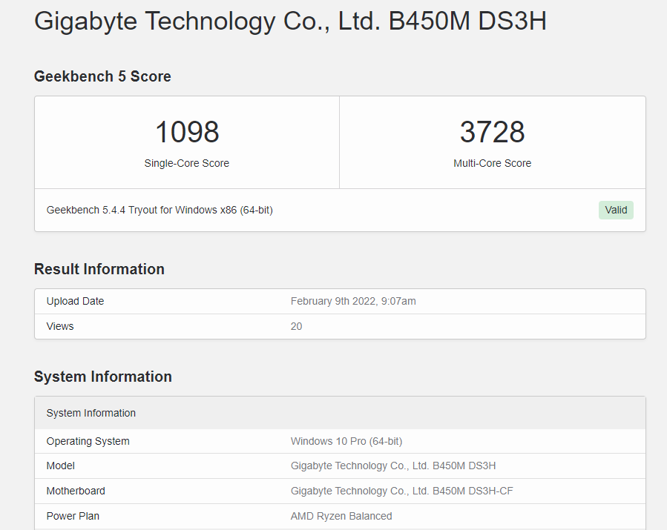This screenshot has height=530, width=667.
Task: Select the 'Single-Core Score' label
Action: 187,163
